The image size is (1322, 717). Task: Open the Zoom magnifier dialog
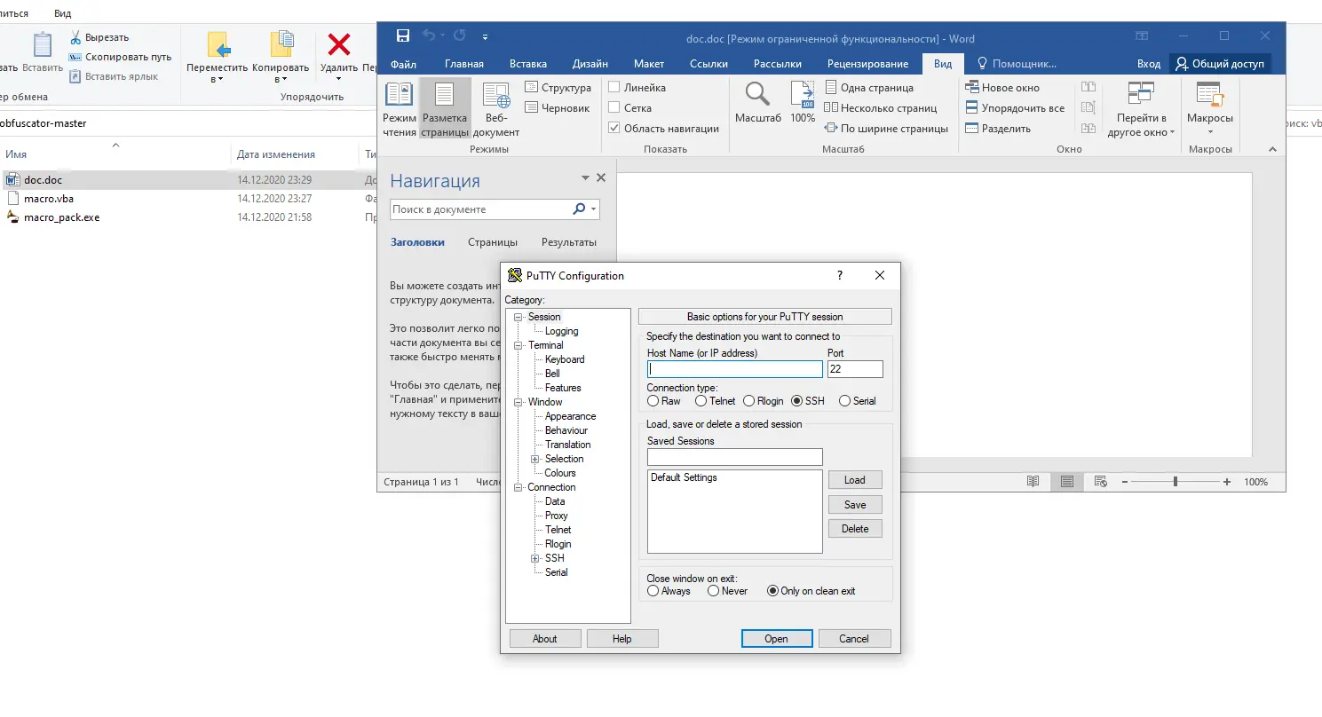(757, 103)
